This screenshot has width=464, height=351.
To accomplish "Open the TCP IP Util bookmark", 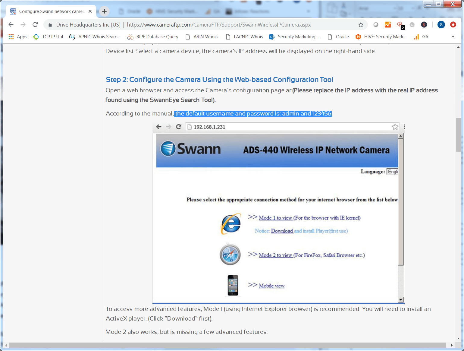I will pos(48,37).
